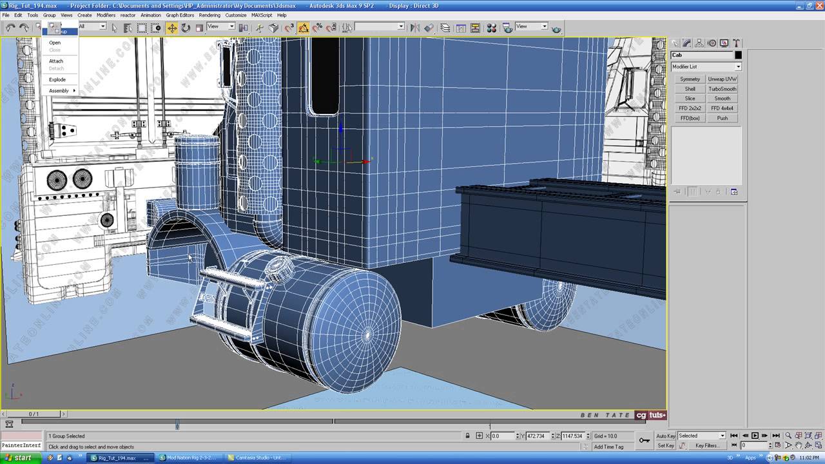Viewport: 825px width, 464px height.
Task: Open the Modifiers menu
Action: click(106, 15)
